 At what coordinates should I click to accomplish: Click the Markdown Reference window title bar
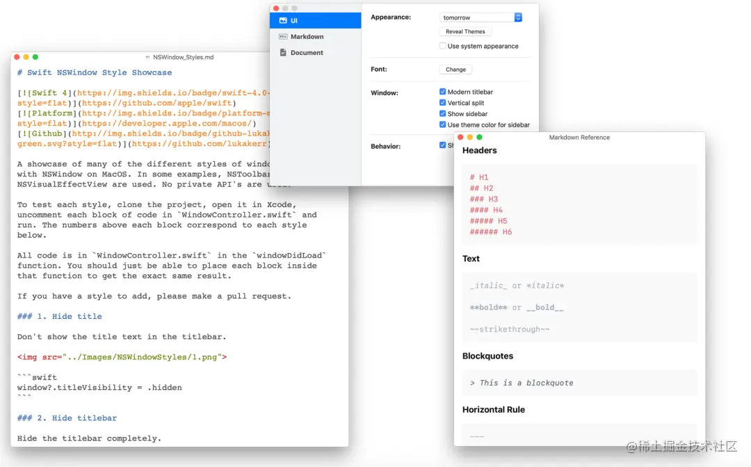[x=579, y=138]
